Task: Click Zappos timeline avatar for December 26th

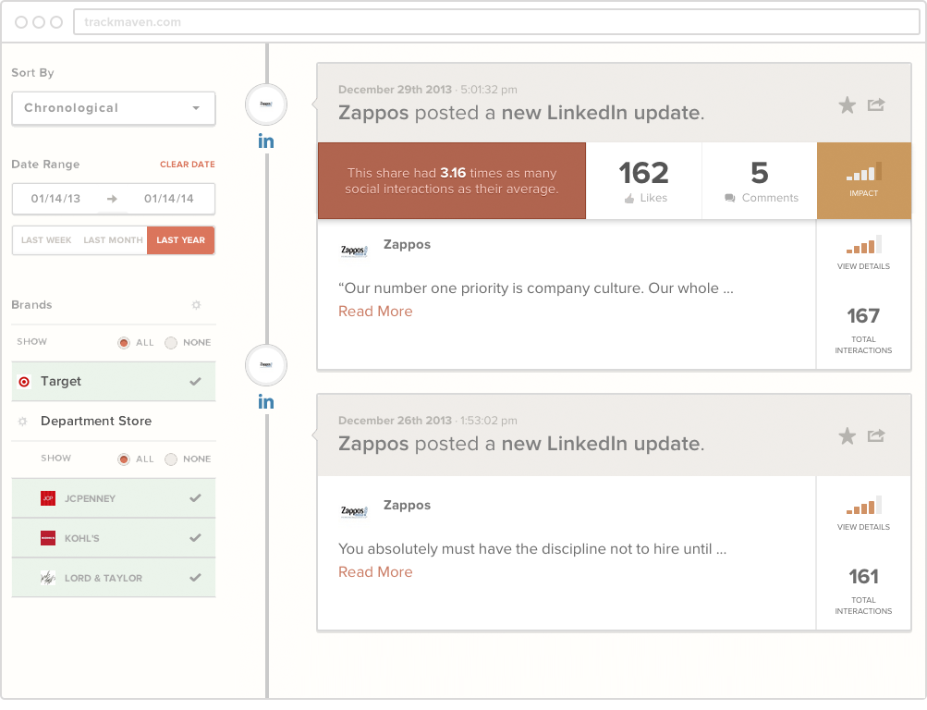Action: point(266,365)
